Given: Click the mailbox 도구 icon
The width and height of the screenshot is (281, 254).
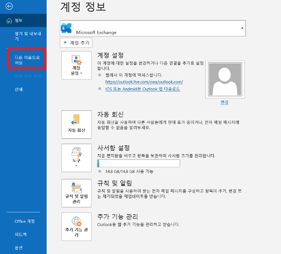Looking at the screenshot, I should coord(76,152).
